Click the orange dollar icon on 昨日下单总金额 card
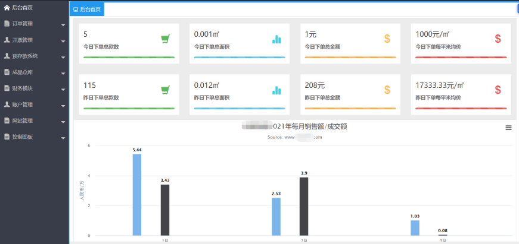Viewport: 519px width, 244px height. 387,90
